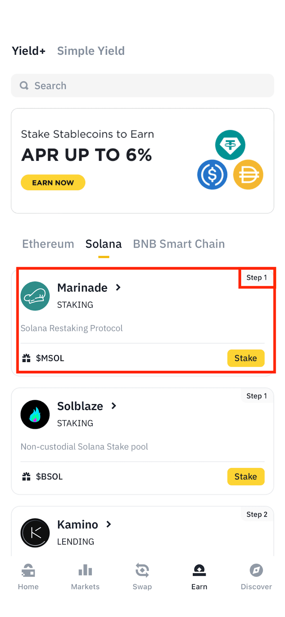Click the magnifier icon in search bar

[24, 86]
